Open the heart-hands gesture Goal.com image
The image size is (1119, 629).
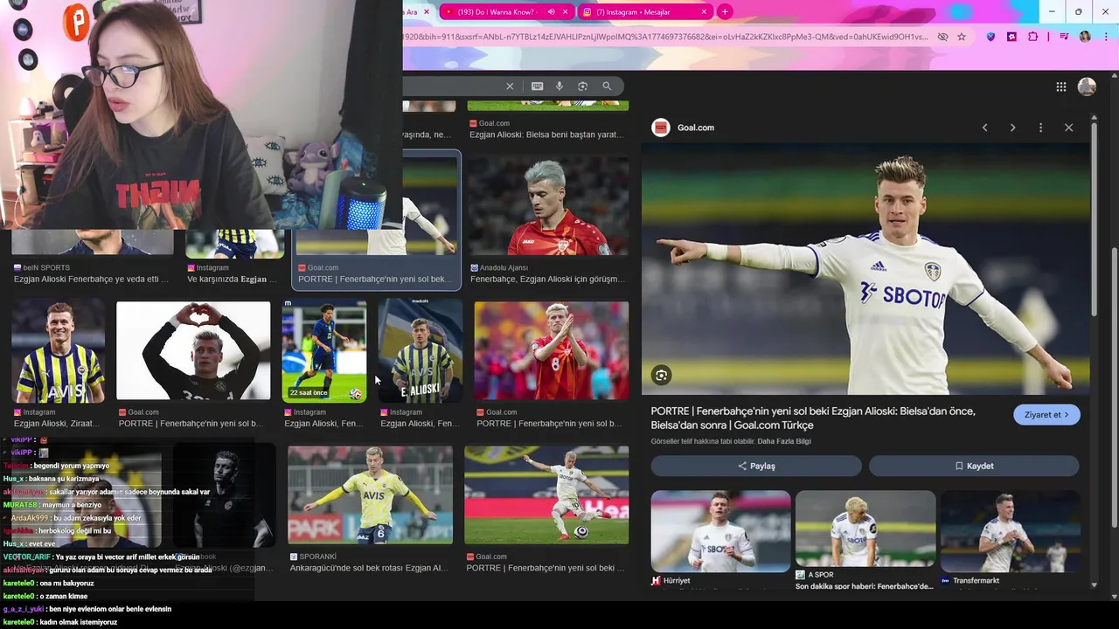coord(193,351)
